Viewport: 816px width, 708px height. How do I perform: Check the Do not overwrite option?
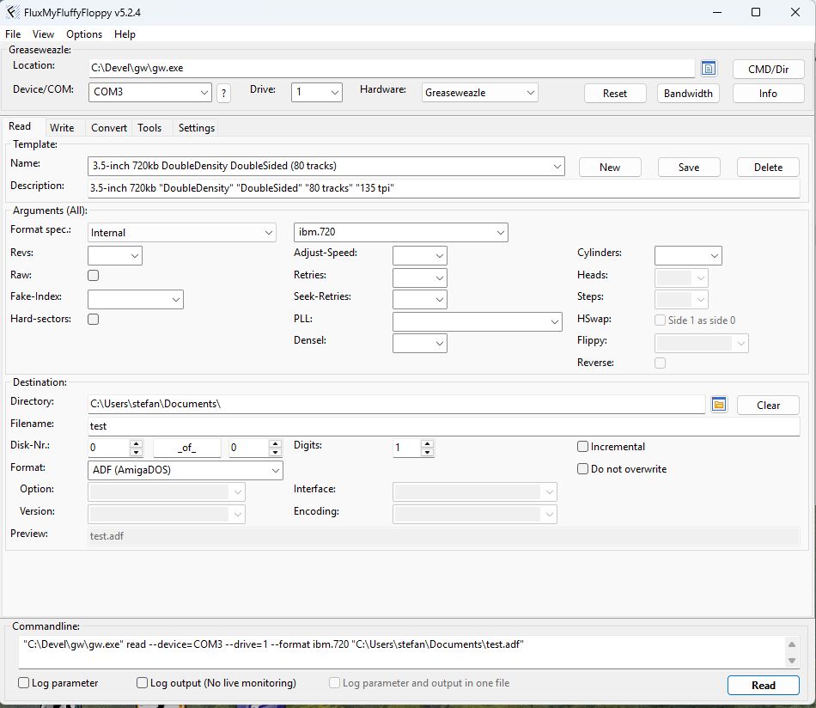click(583, 469)
